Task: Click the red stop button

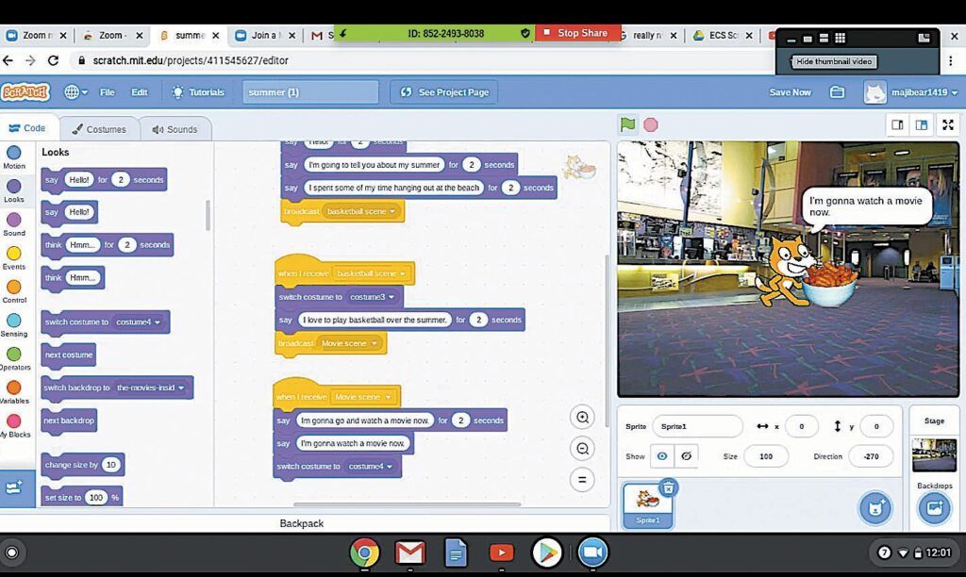Action: (651, 125)
